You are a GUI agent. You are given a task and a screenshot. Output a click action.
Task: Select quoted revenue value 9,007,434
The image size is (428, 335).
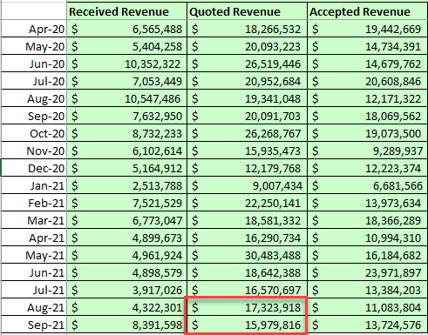[247, 185]
